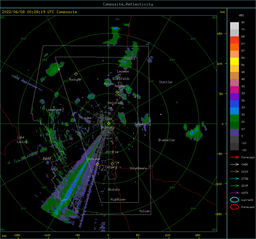Image resolution: width=256 pixels, height=239 pixels.
Task: Click the green 30 dBZ color swatch
Action: tap(234, 118)
